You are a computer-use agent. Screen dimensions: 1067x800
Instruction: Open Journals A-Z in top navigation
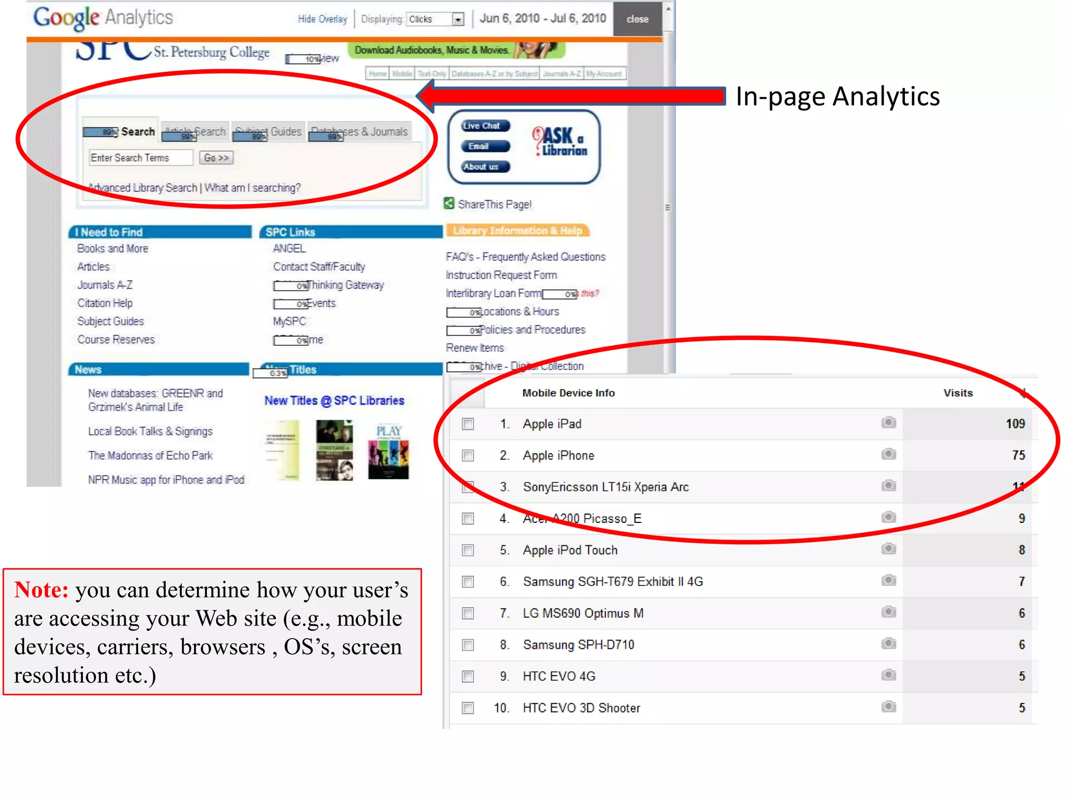(x=562, y=74)
